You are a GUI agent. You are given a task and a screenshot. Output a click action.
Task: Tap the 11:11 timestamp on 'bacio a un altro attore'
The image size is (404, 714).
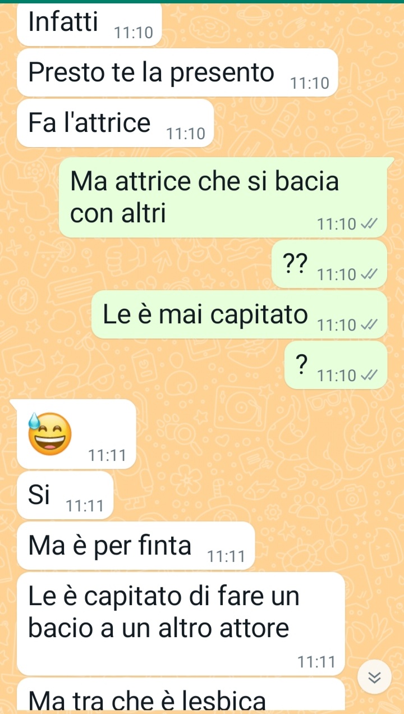point(317,662)
